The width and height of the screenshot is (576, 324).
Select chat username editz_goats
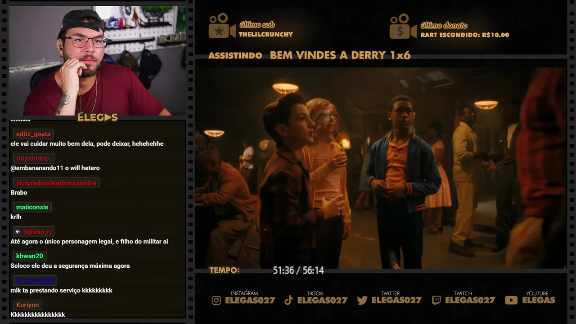(x=33, y=134)
